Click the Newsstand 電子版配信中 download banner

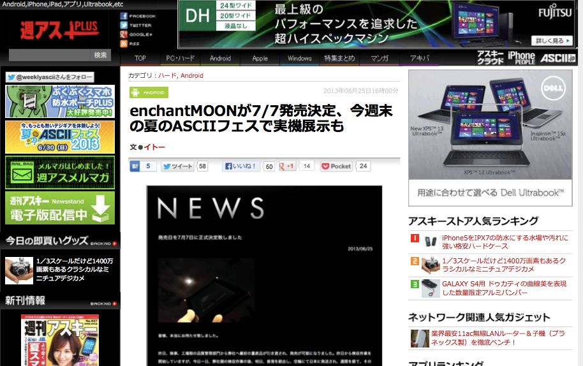click(x=60, y=208)
